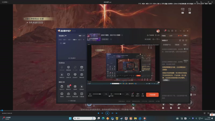This screenshot has height=121, width=215.
Task: Expand 更多功能 more tools
Action: [72, 101]
